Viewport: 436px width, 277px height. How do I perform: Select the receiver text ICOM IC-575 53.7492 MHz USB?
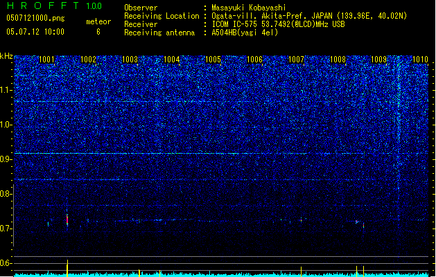click(x=278, y=24)
